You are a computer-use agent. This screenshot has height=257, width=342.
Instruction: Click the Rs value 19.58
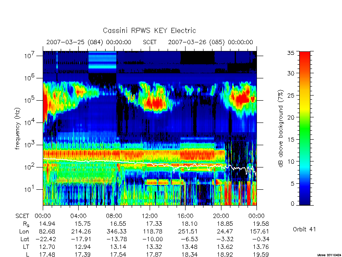click(260, 224)
